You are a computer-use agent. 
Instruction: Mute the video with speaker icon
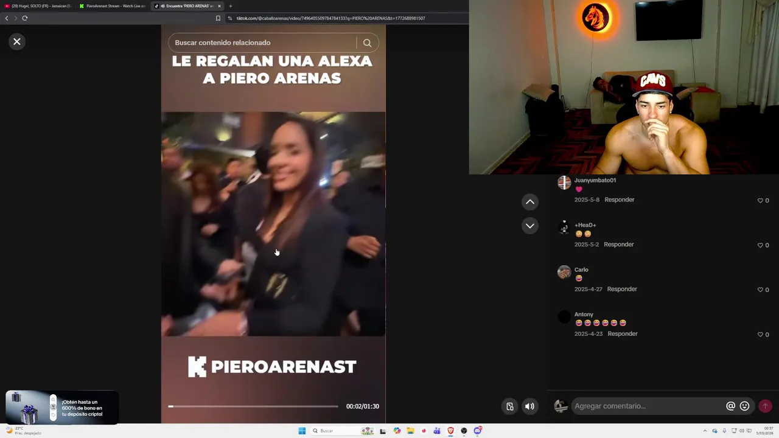[530, 406]
